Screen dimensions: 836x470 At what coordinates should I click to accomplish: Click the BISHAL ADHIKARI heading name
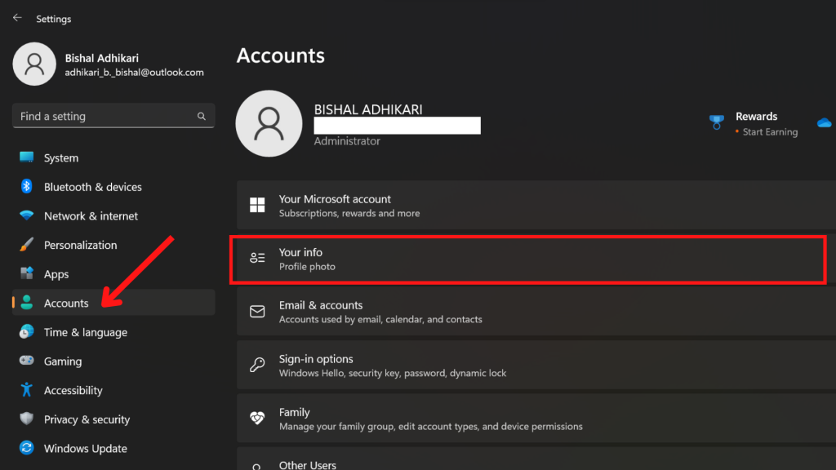(368, 109)
